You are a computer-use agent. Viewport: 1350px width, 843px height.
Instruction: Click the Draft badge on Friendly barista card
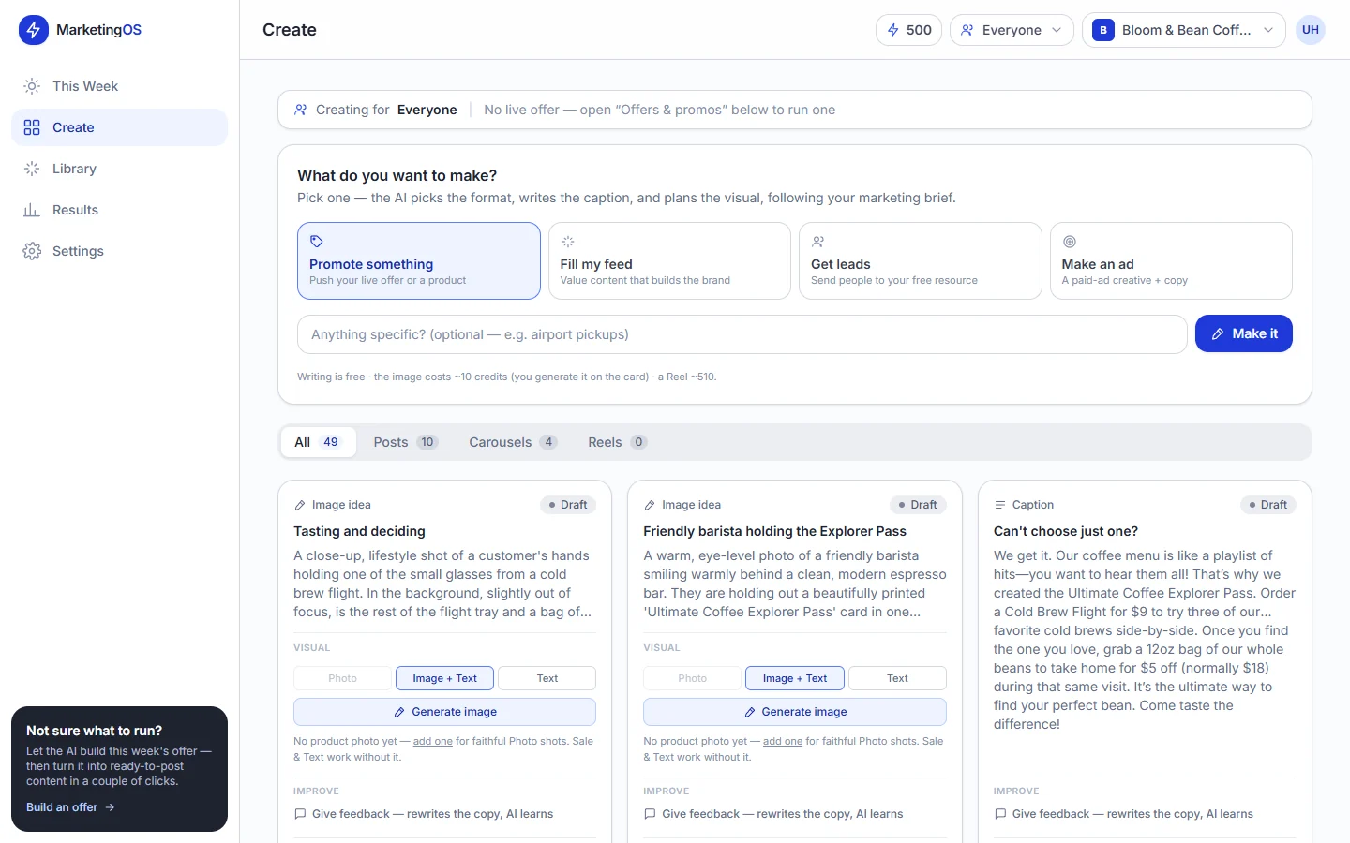click(918, 505)
